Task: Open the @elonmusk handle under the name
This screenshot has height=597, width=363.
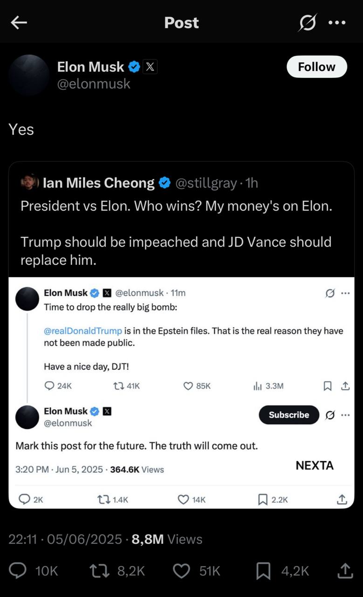Action: pyautogui.click(x=94, y=84)
